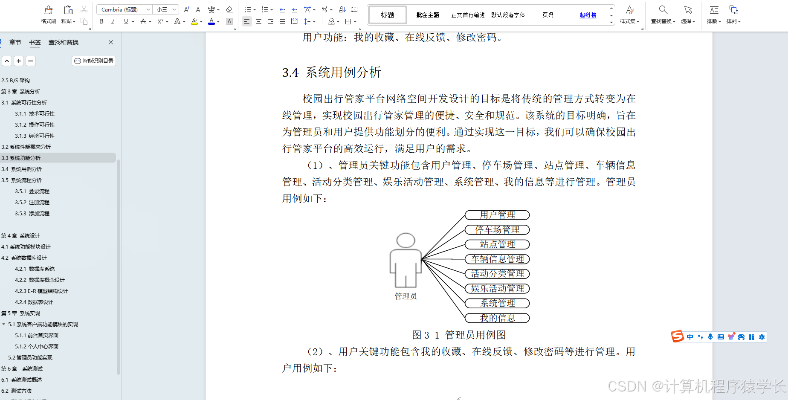Toggle character shading A icon
This screenshot has height=400, width=788.
point(229,21)
